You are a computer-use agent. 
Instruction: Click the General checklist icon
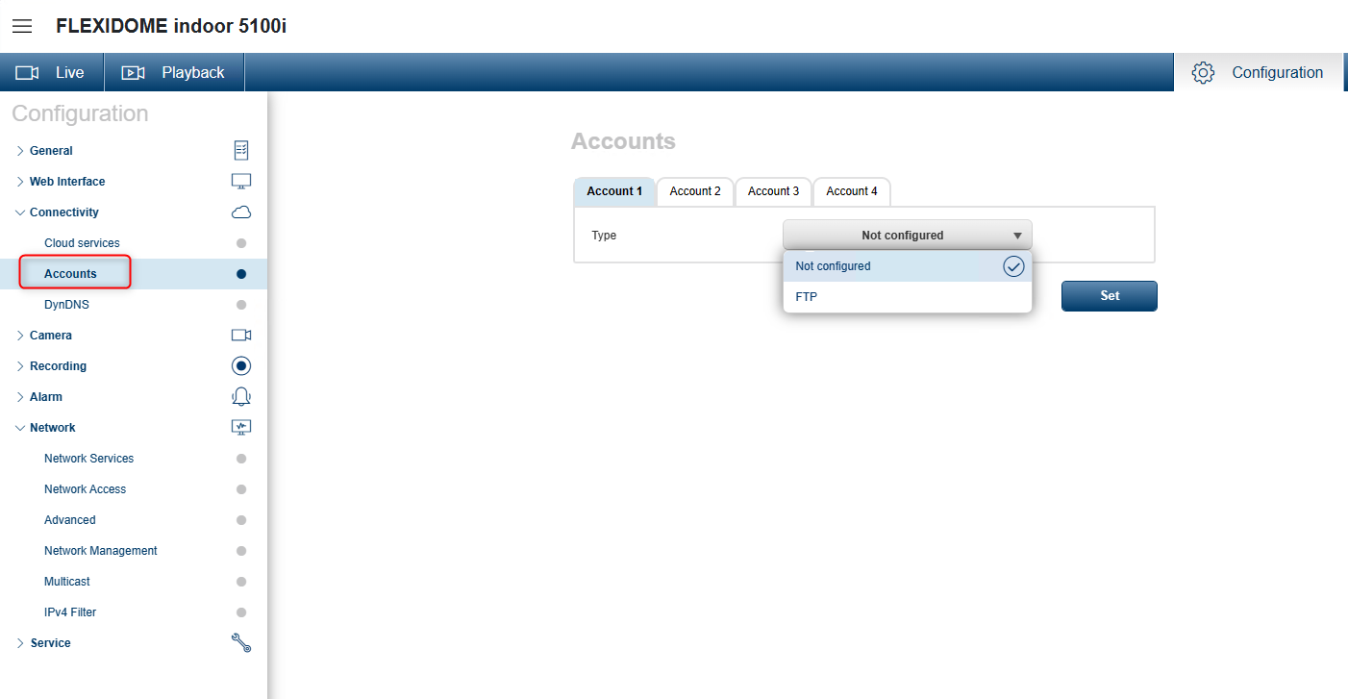point(241,151)
